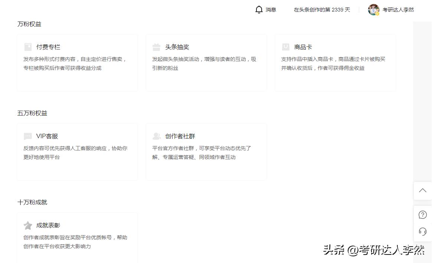Click the 万粉权益 section heading
Image resolution: width=432 pixels, height=263 pixels.
(x=29, y=24)
